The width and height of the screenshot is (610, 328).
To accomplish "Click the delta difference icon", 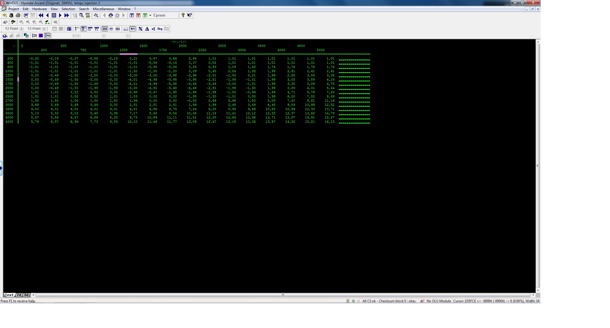I will click(147, 29).
